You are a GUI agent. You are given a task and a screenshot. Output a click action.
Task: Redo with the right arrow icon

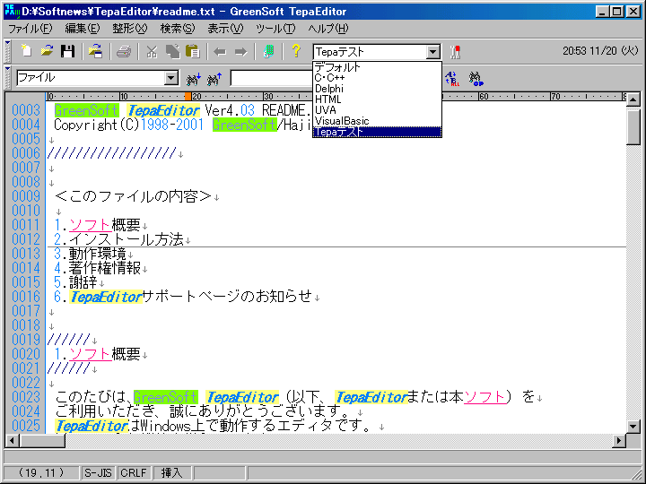pos(240,51)
